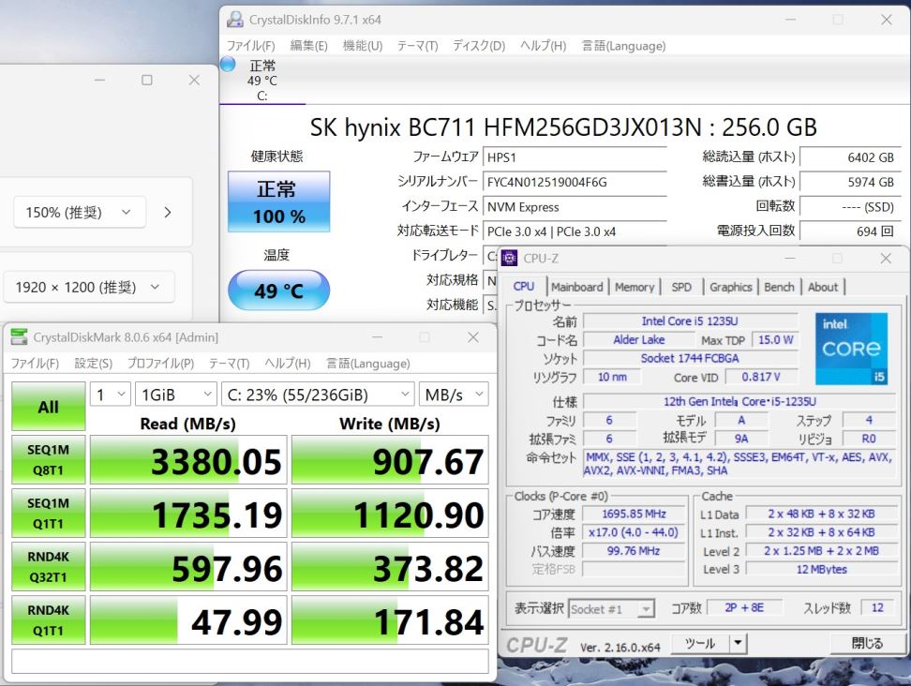Click the CrystalDiskInfo app icon in title bar
This screenshot has width=911, height=686.
point(234,20)
